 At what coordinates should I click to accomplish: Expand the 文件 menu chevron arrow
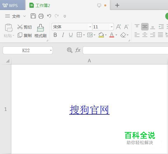click(24, 16)
